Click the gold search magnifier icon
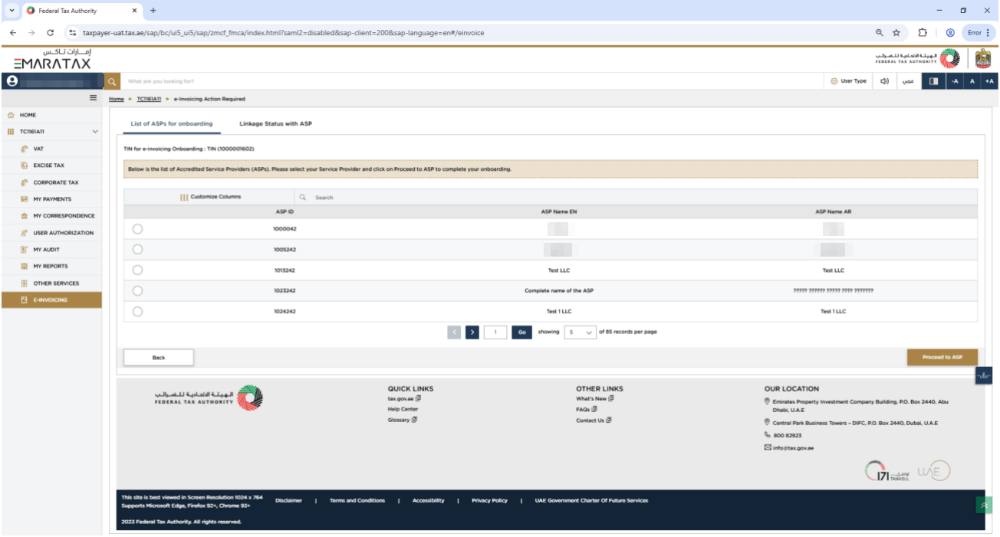Viewport: 1000px width, 537px height. pyautogui.click(x=111, y=81)
